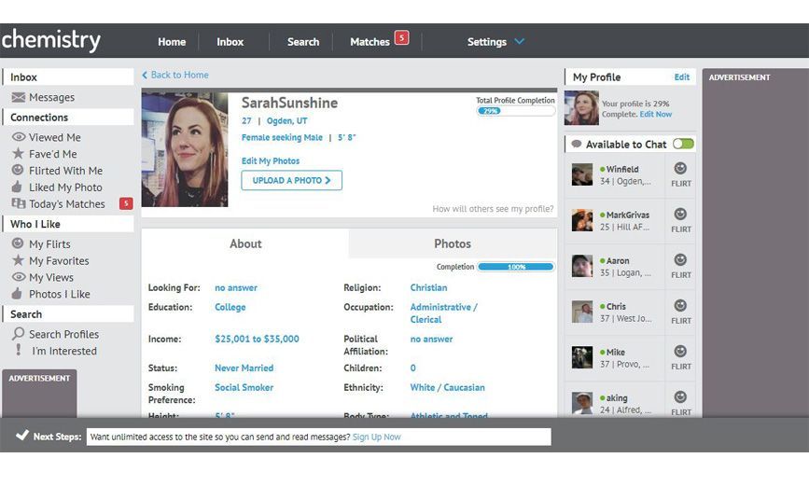
Task: Click the Sign Up Now link
Action: point(377,437)
